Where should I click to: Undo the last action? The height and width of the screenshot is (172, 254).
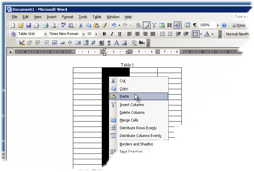pyautogui.click(x=114, y=25)
